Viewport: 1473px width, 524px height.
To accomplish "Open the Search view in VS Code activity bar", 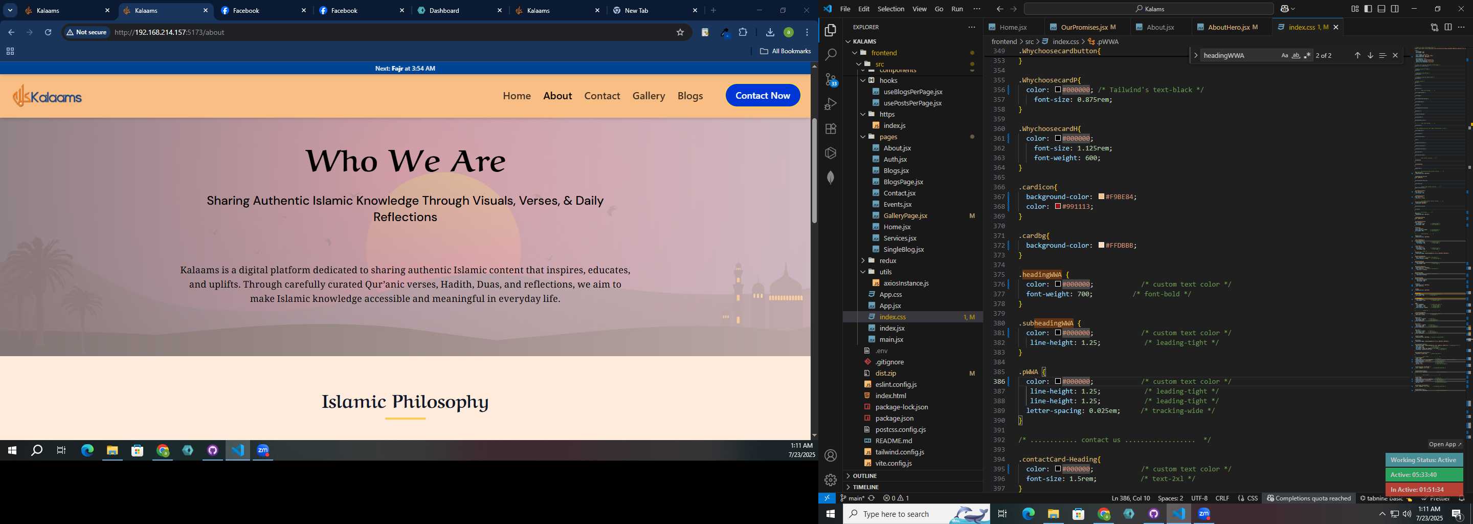I will coord(830,55).
